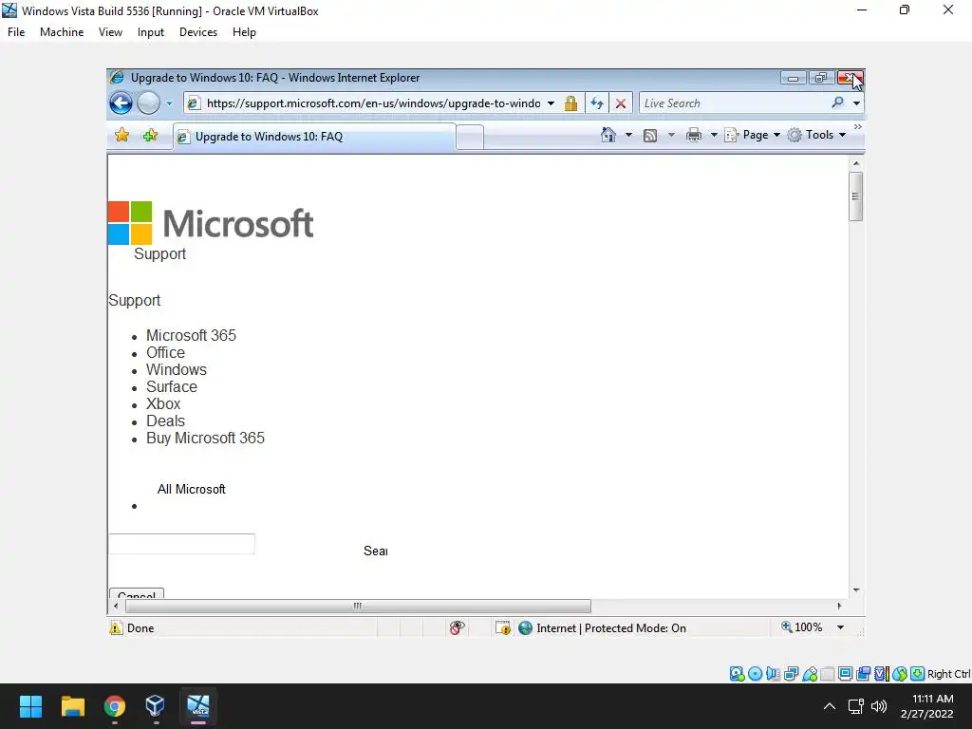The image size is (972, 729).
Task: Expand the Print options dropdown arrow
Action: [714, 135]
